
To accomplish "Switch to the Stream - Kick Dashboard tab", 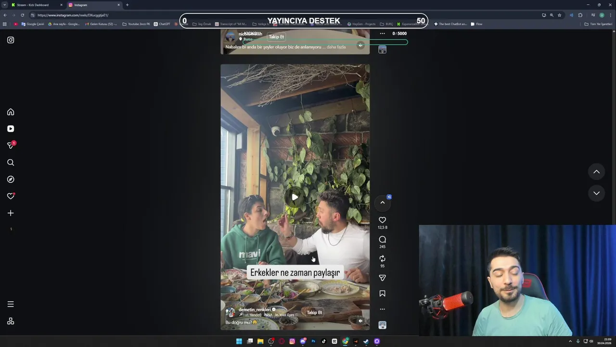I will (x=37, y=5).
